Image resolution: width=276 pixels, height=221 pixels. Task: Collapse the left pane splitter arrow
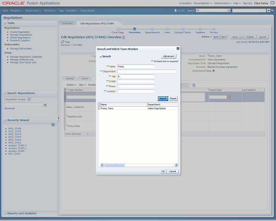pyautogui.click(x=58, y=118)
